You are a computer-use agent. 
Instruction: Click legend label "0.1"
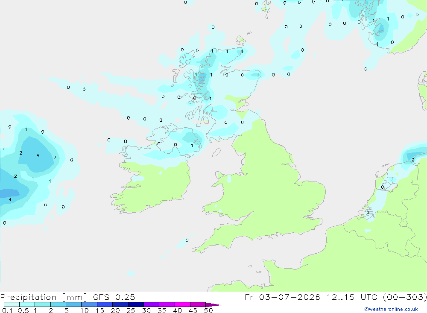(7, 310)
